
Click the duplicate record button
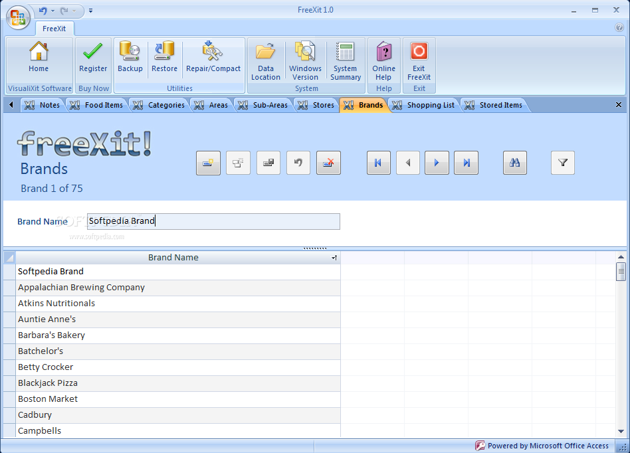[x=239, y=163]
